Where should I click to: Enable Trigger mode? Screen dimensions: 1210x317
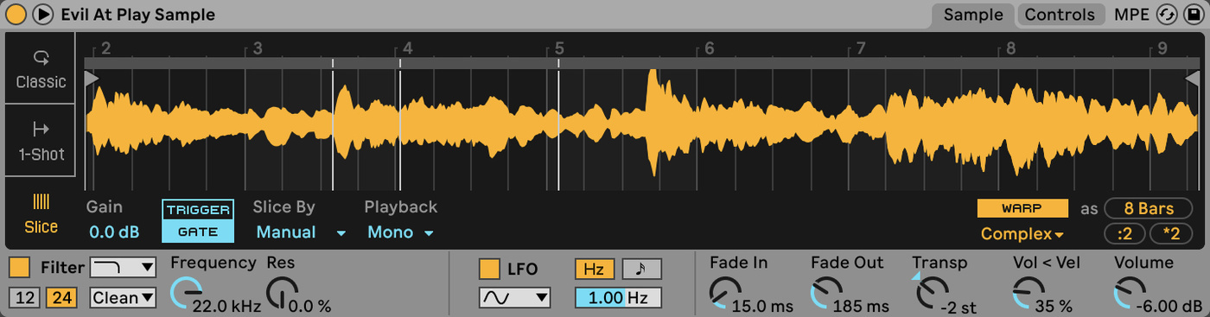click(x=198, y=210)
